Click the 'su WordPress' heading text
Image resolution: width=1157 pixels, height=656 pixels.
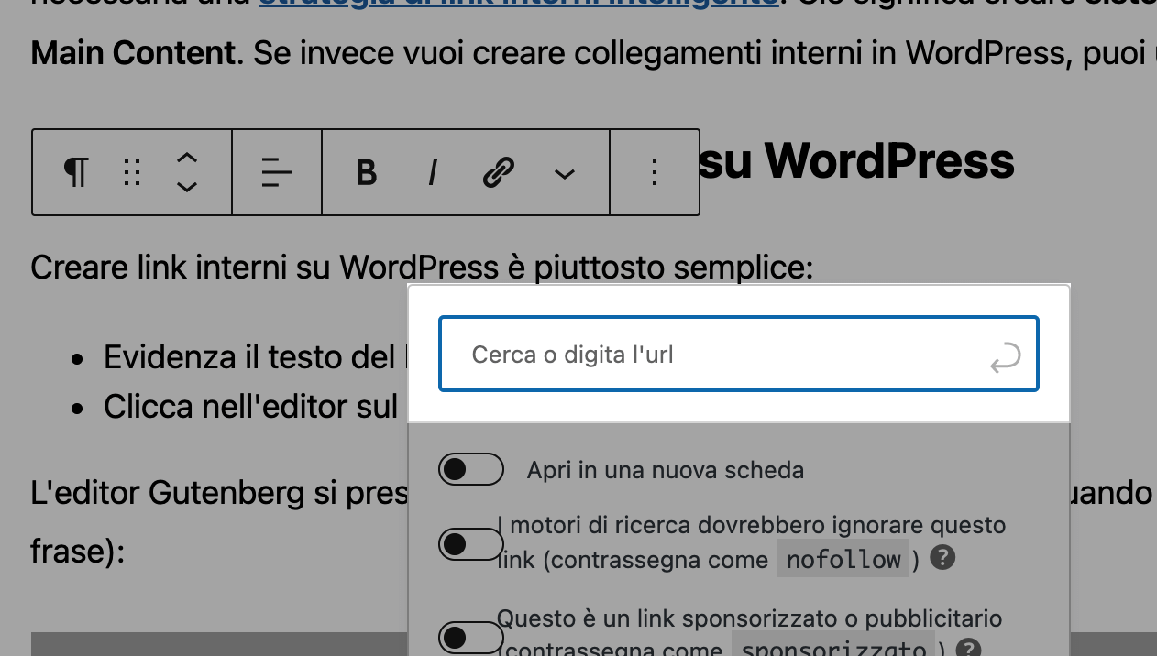856,161
